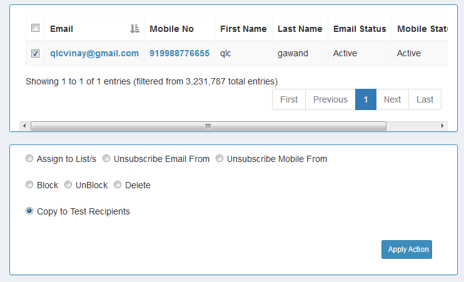The height and width of the screenshot is (282, 464).
Task: Select the Assign to List/s option
Action: (x=29, y=159)
